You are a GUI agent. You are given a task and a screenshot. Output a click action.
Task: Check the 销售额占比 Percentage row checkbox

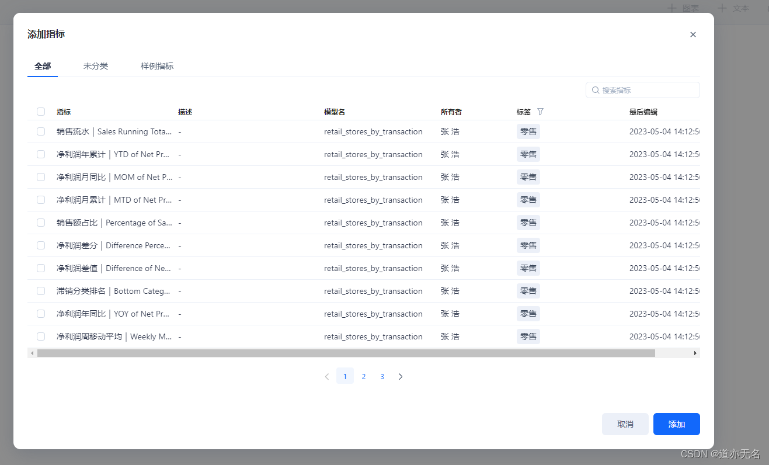[41, 223]
